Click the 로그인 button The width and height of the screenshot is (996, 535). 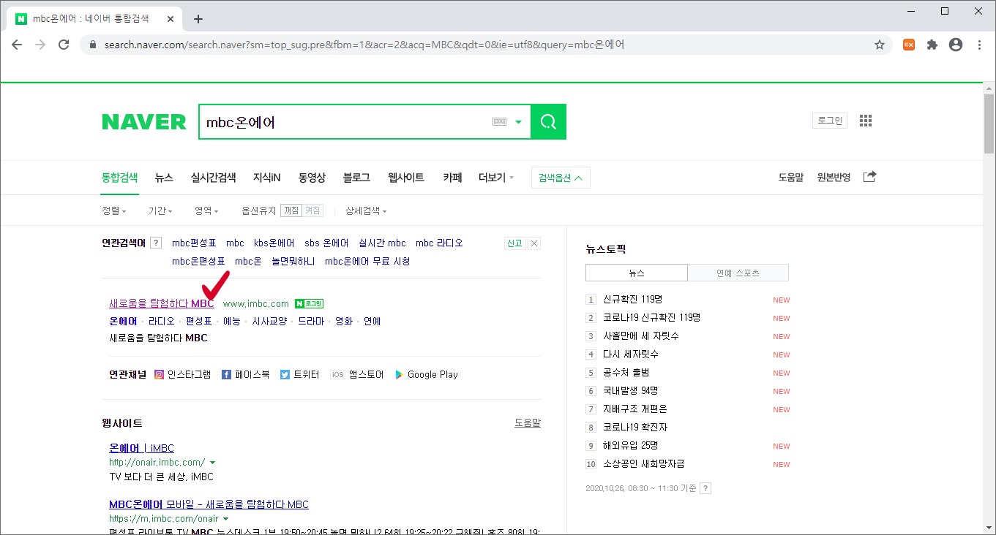point(830,121)
